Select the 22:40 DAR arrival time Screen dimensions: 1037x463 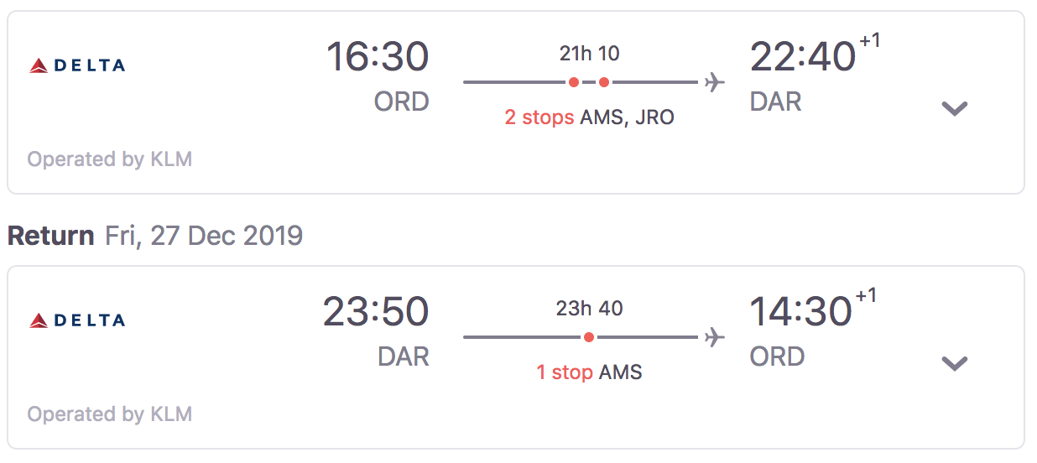(x=802, y=58)
